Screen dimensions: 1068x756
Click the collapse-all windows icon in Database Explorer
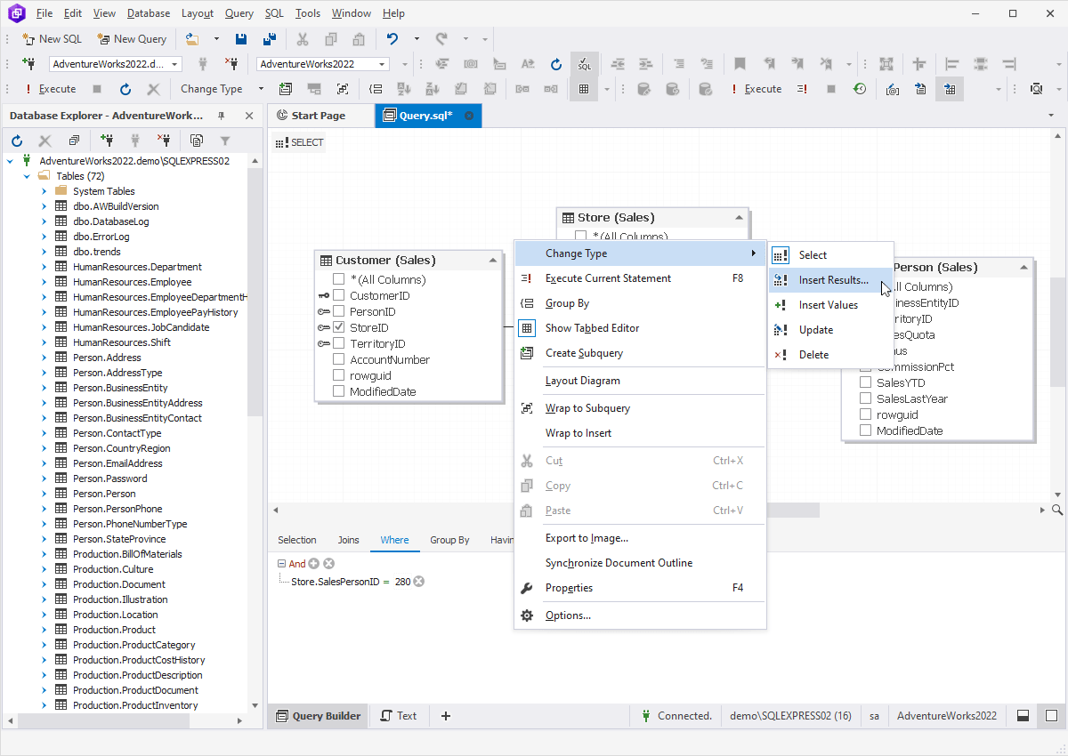[74, 141]
